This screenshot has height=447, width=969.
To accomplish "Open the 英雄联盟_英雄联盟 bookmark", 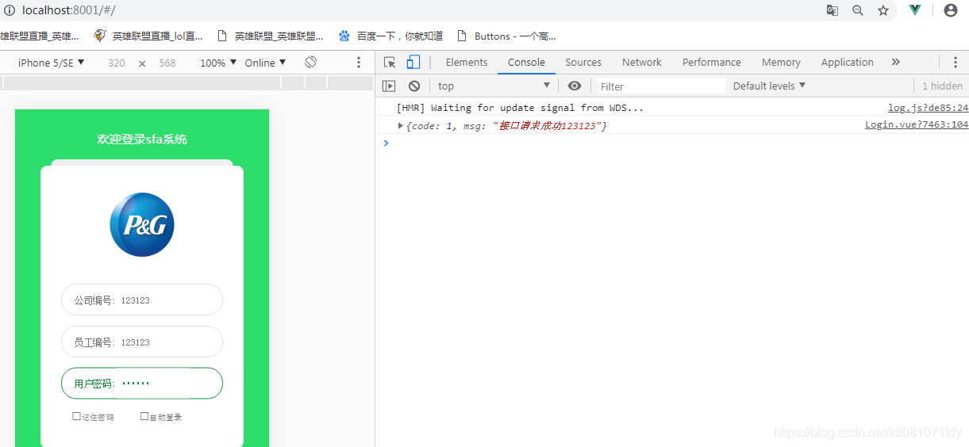I will (271, 36).
